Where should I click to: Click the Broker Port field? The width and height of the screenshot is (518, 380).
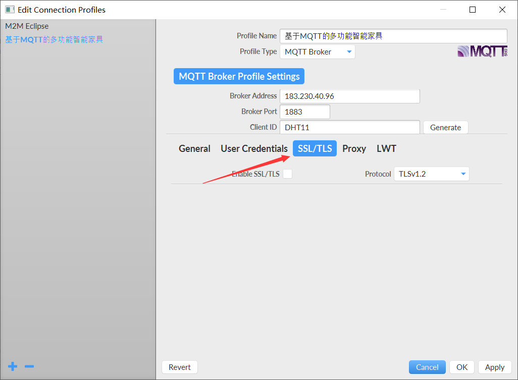(x=305, y=112)
